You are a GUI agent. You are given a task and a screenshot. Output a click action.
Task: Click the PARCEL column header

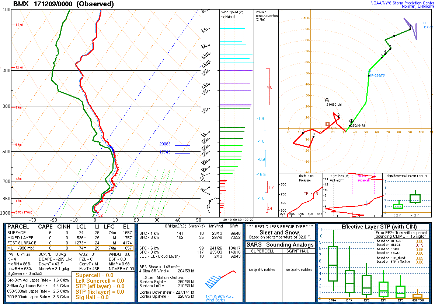(x=18, y=226)
